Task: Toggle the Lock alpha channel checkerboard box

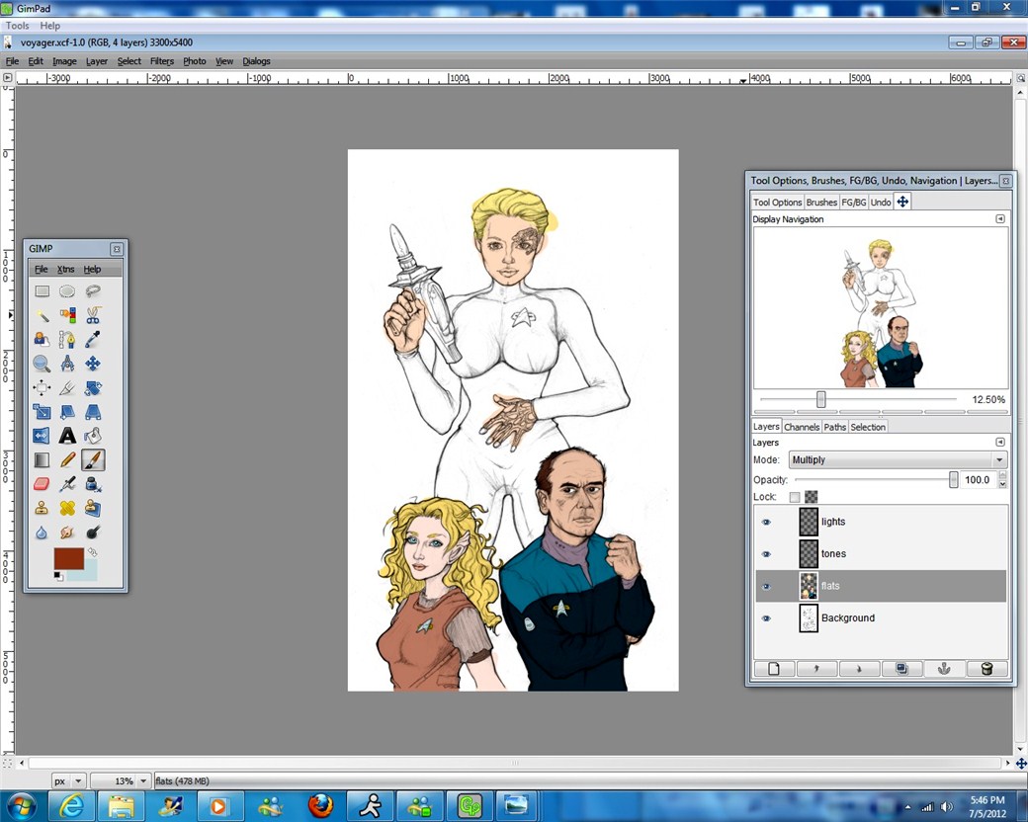Action: 811,497
